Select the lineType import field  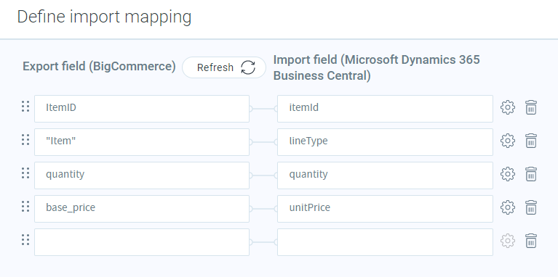[x=385, y=142]
